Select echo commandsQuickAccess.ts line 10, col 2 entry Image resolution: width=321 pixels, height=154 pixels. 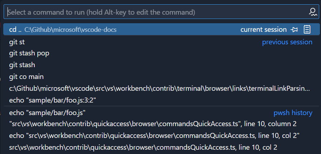[154, 136]
